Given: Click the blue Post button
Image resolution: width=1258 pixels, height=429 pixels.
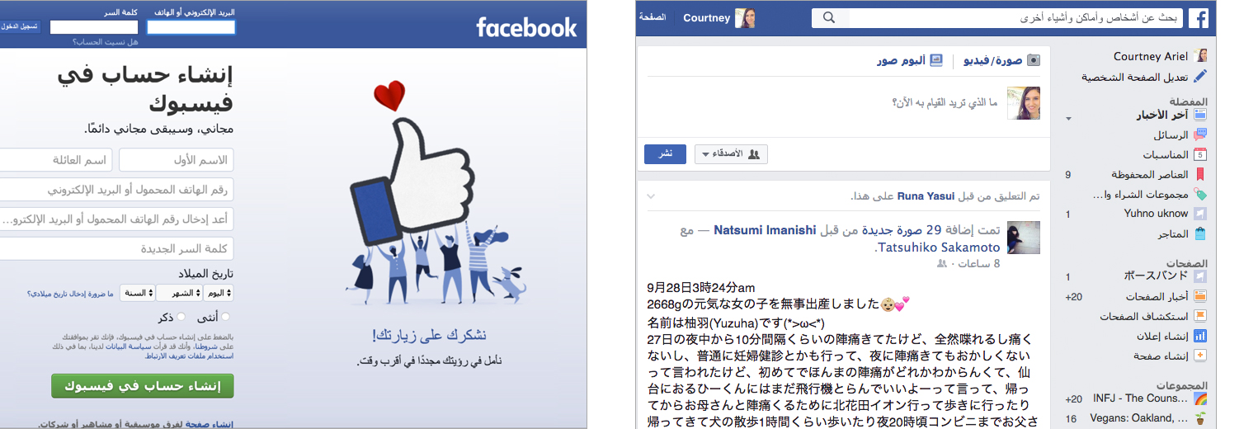Looking at the screenshot, I should [x=665, y=154].
